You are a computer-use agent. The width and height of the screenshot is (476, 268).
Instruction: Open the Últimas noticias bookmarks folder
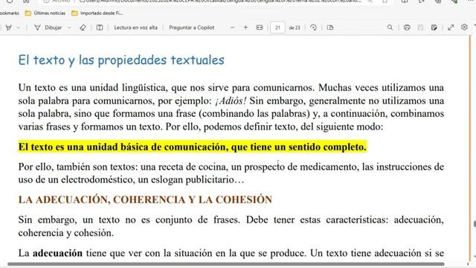point(45,13)
